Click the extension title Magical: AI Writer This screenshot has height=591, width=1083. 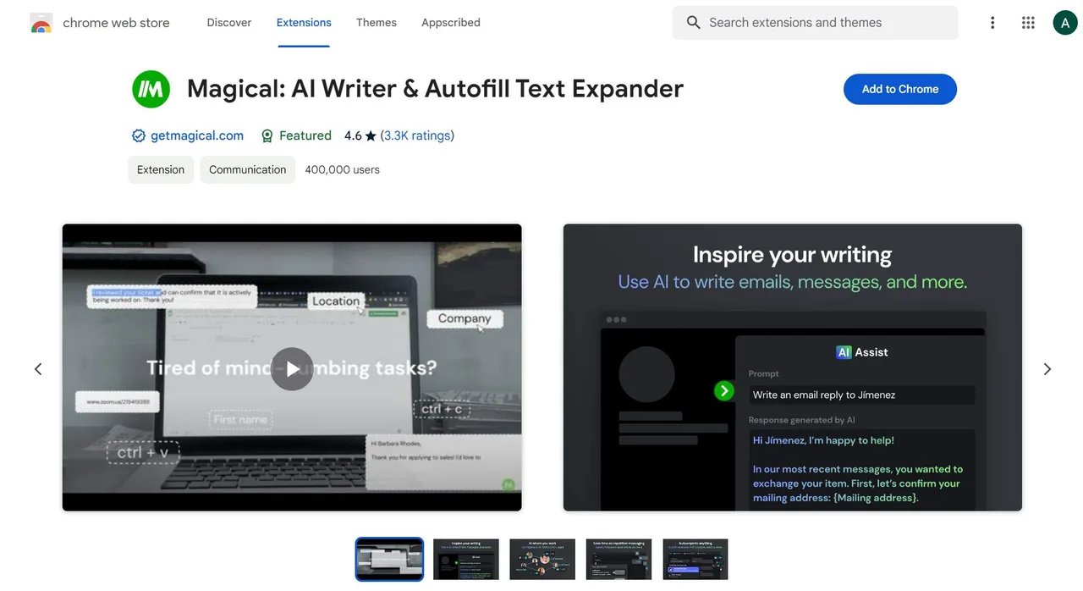click(435, 89)
